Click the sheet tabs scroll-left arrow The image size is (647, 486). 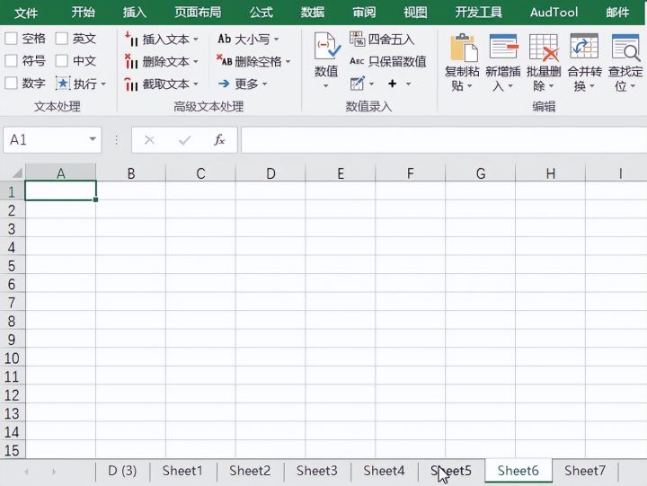(26, 471)
